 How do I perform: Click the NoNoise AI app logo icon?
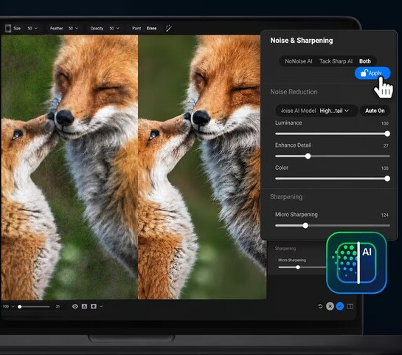coord(356,263)
